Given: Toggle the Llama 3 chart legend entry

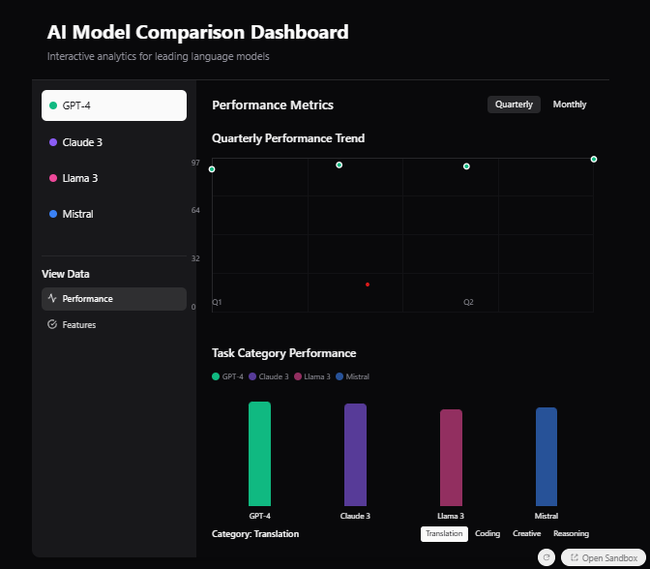Looking at the screenshot, I should pos(312,376).
